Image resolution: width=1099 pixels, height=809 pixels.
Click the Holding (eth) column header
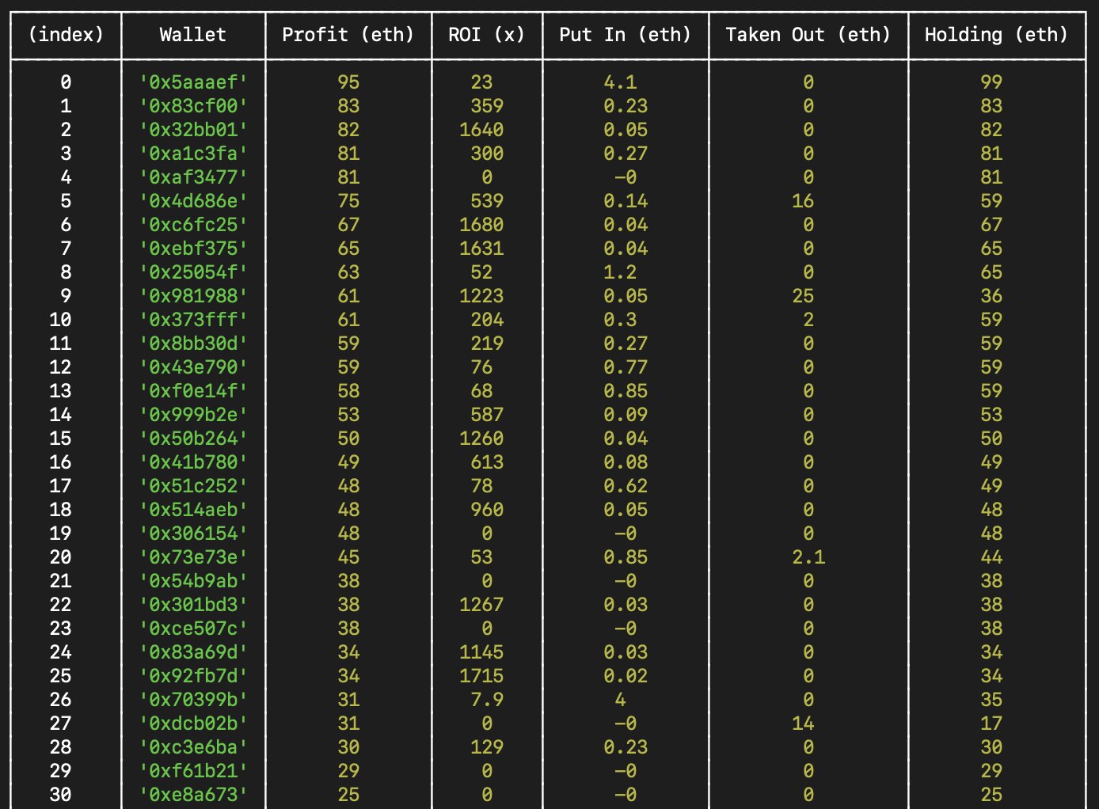[995, 35]
